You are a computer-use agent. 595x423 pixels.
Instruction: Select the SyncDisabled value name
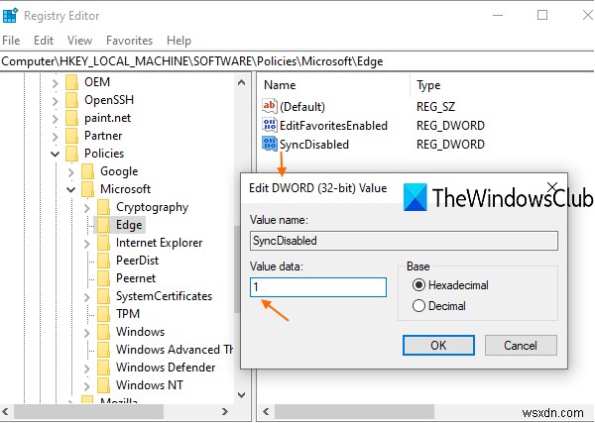(x=314, y=145)
